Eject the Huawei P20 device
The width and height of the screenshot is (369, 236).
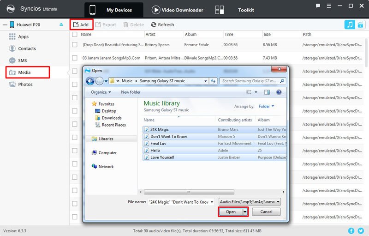[61, 24]
